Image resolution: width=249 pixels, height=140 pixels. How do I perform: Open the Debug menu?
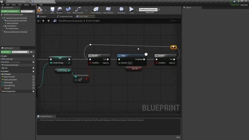click(26, 5)
